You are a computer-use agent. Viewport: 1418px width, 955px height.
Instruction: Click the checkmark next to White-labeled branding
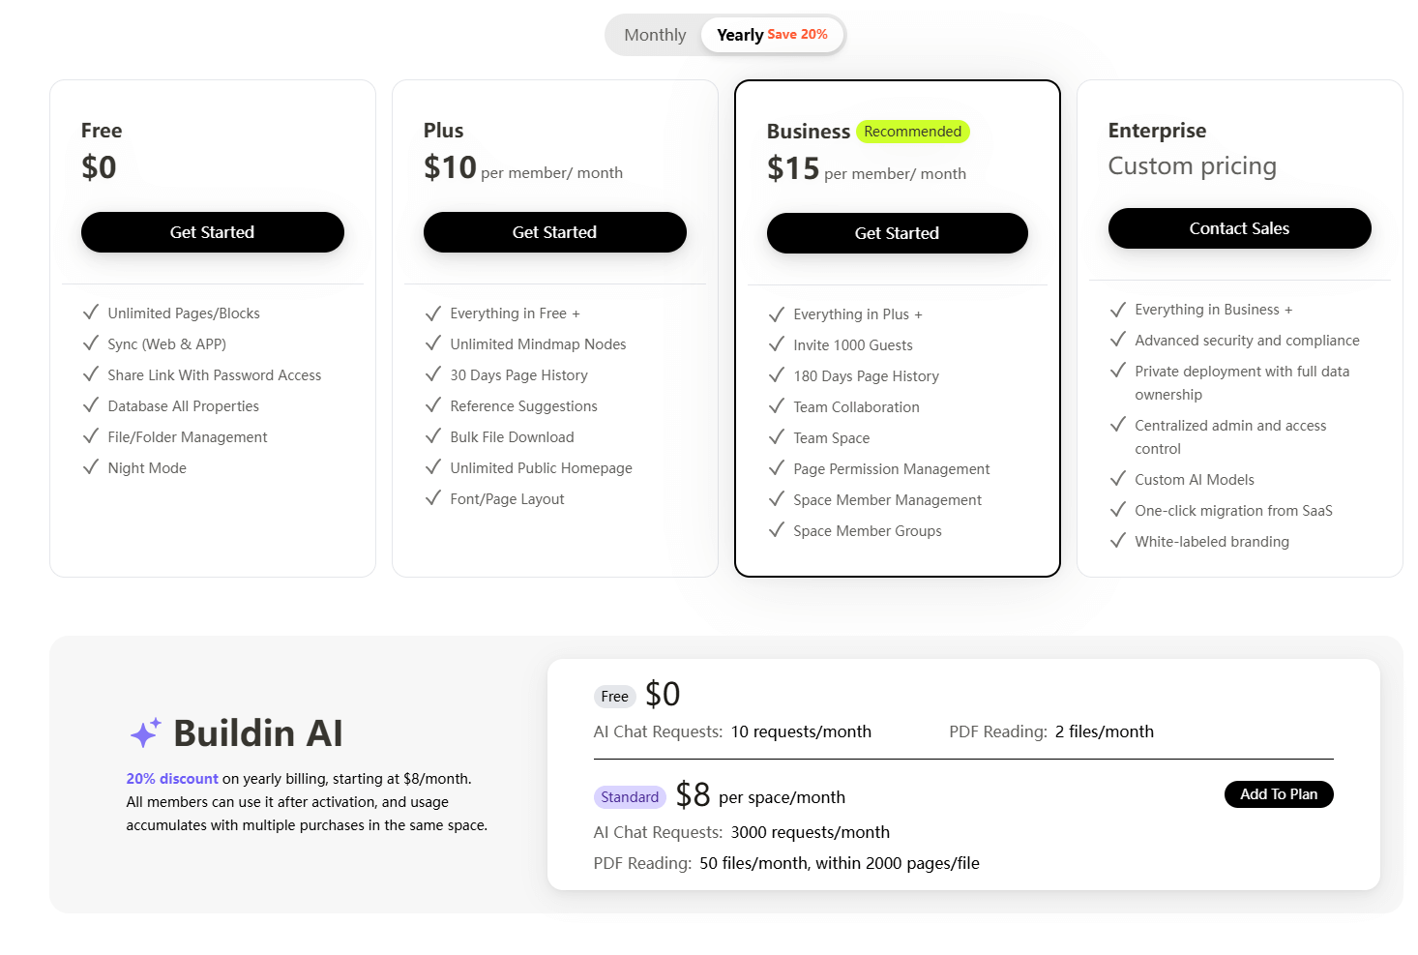pos(1118,541)
